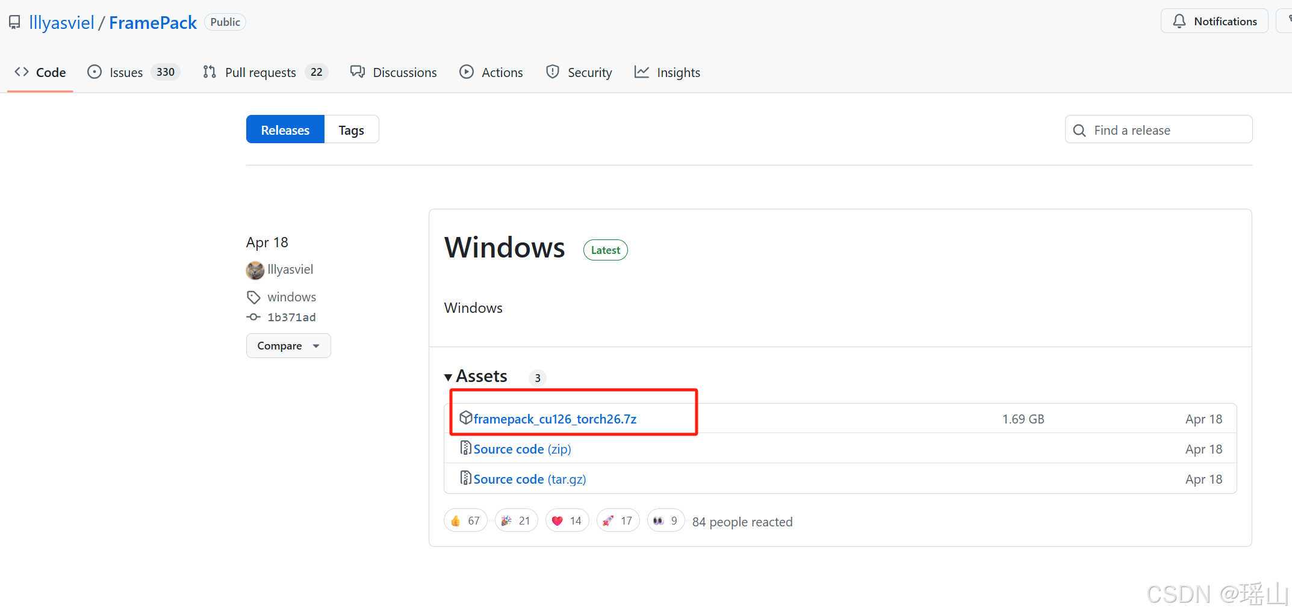Click the 1.69 GB file size text
The image size is (1292, 616).
click(x=1023, y=419)
